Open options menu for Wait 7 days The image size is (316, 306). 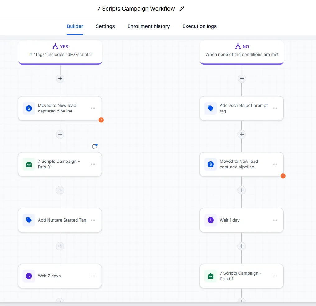click(x=93, y=276)
